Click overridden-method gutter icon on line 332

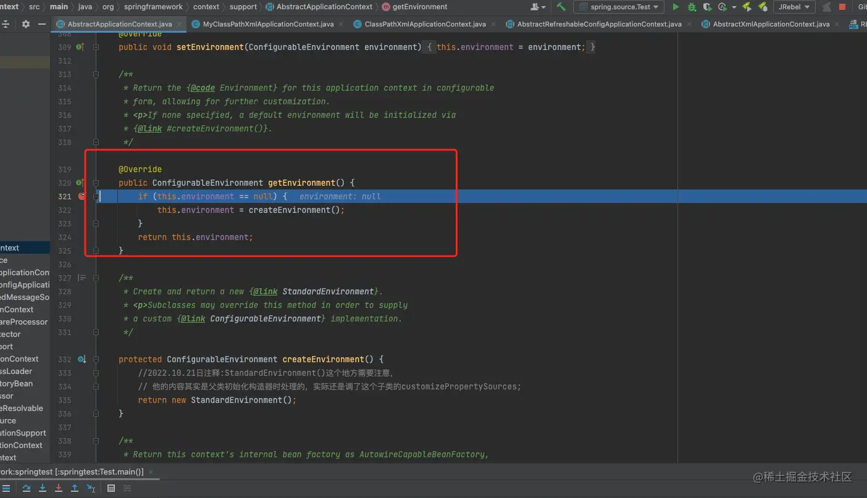(82, 359)
